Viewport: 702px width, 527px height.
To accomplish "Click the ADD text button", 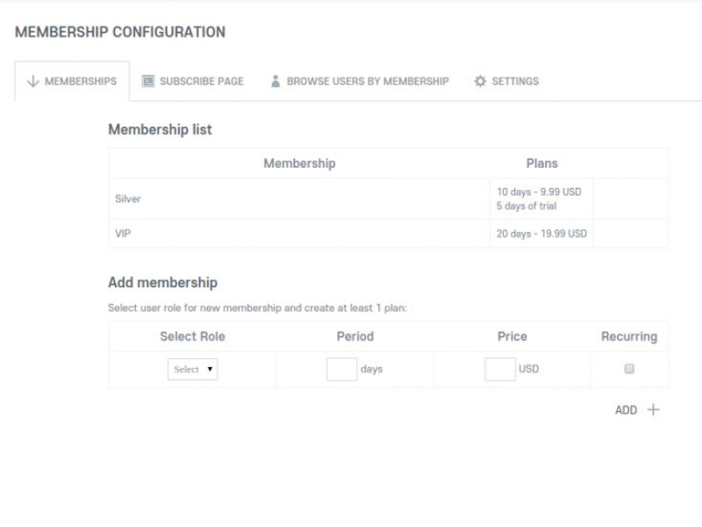I will click(x=627, y=410).
